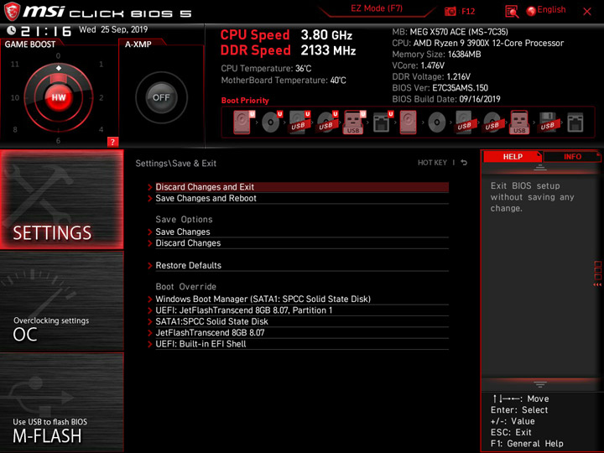Image resolution: width=604 pixels, height=453 pixels.
Task: Select the legacy network boot icon without U badge
Action: [575, 122]
